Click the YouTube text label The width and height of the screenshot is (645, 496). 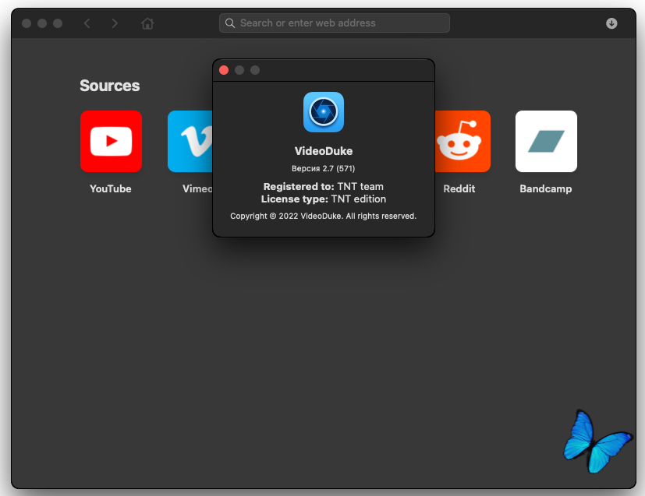pyautogui.click(x=111, y=188)
